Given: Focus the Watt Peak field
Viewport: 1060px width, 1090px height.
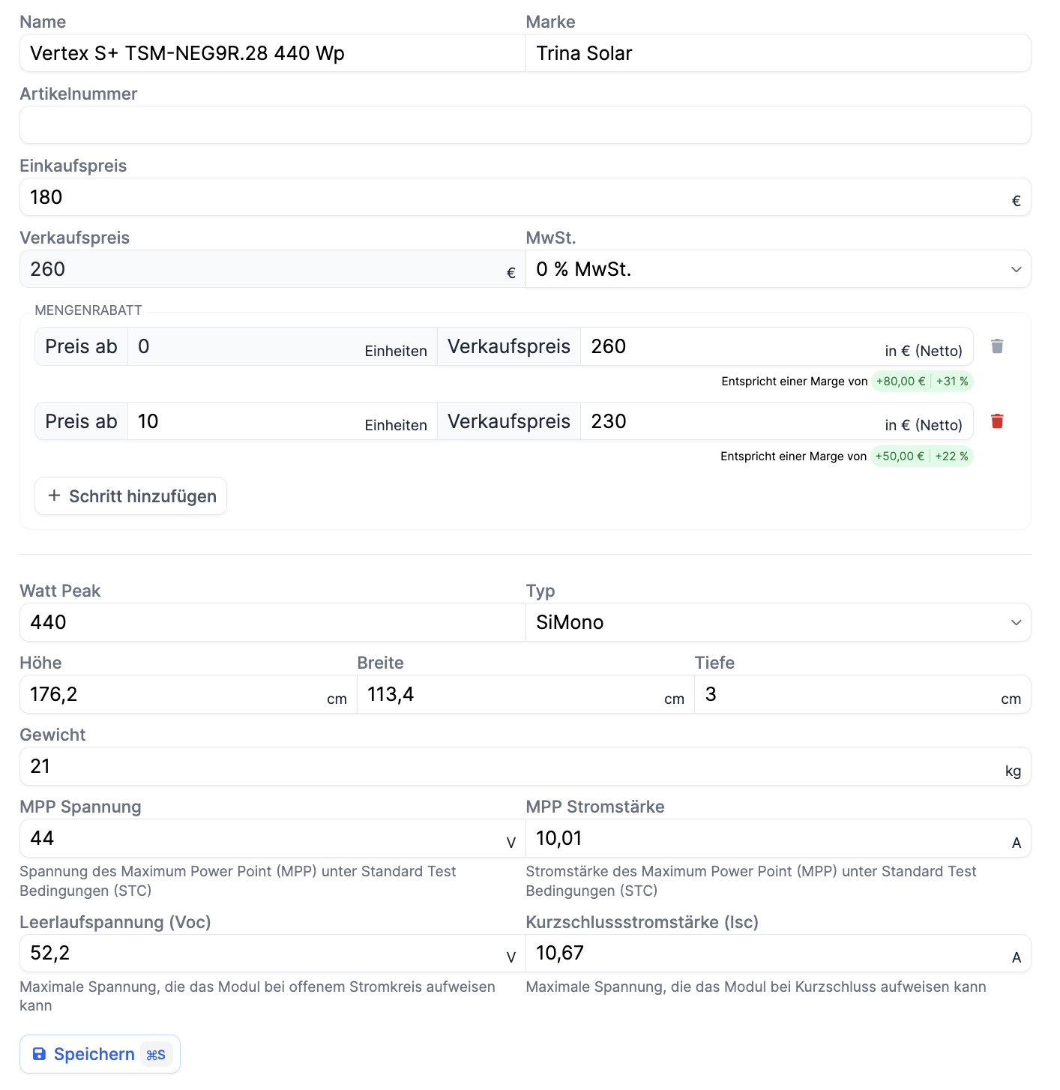Looking at the screenshot, I should [272, 622].
